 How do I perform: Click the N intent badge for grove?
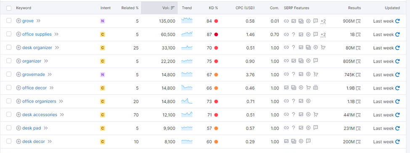coord(103,21)
